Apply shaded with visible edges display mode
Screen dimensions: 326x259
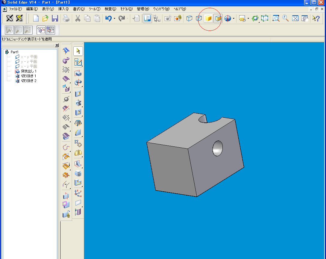pos(218,18)
